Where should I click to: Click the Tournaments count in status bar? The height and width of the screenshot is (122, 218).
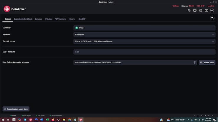tap(56, 116)
